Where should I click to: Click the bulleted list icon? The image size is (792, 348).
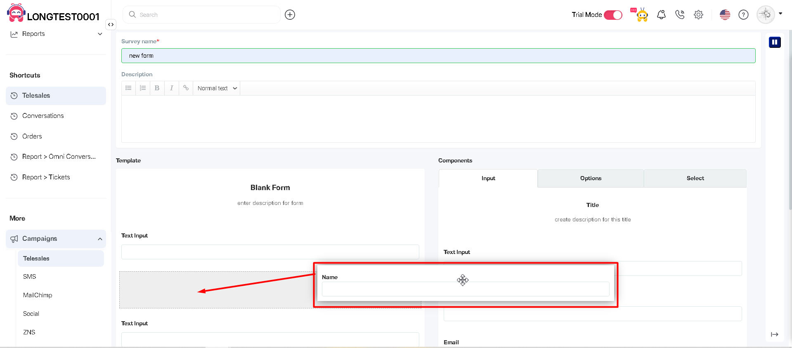coord(128,88)
